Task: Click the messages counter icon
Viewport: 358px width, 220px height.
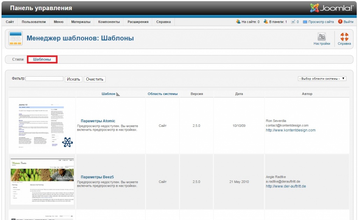Action: (293, 22)
